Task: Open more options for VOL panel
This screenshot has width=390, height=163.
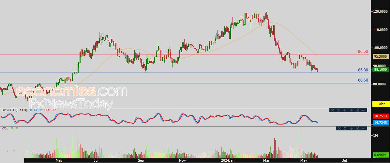Action: [x=363, y=128]
